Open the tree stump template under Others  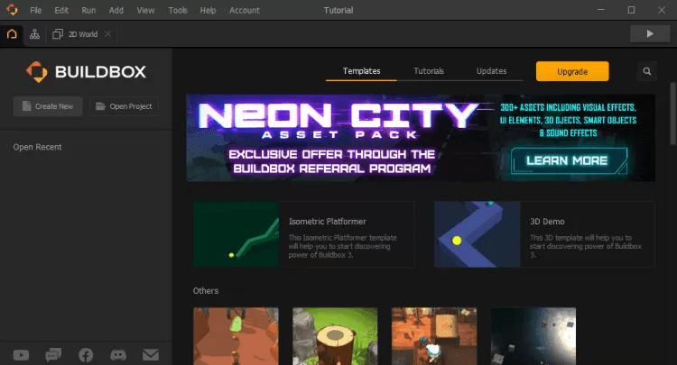[x=335, y=336]
